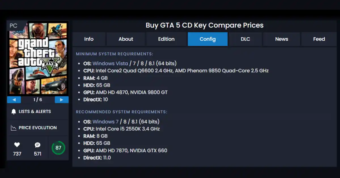340x178 pixels.
Task: Select the Edition tab
Action: [x=166, y=39]
